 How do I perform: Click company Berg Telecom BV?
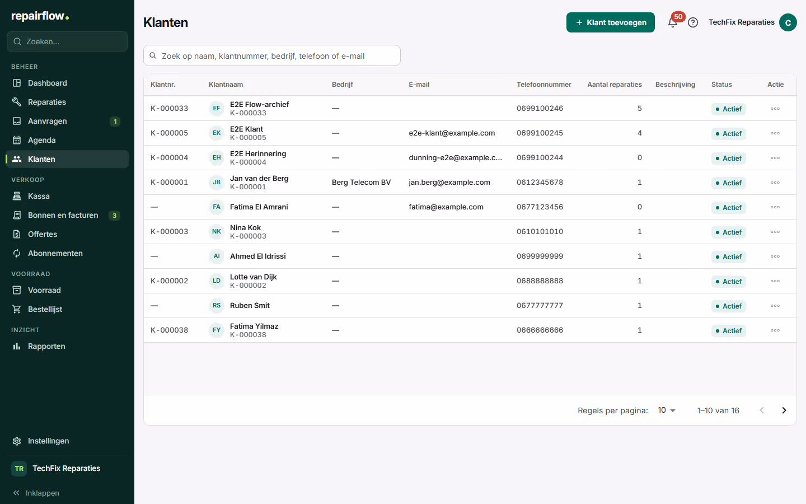pyautogui.click(x=361, y=182)
